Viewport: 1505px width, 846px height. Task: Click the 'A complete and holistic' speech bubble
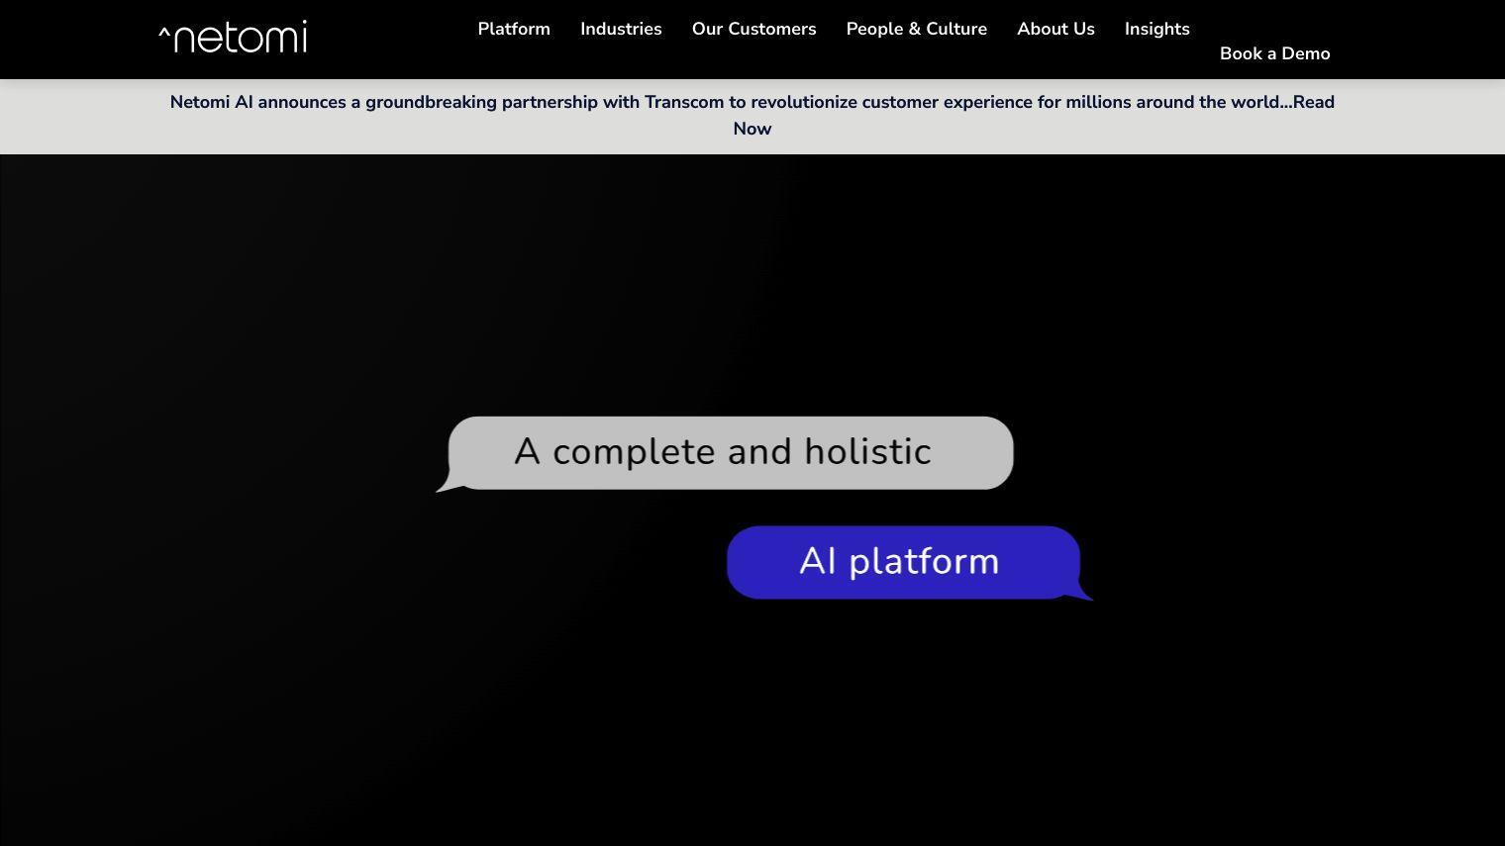726,453
